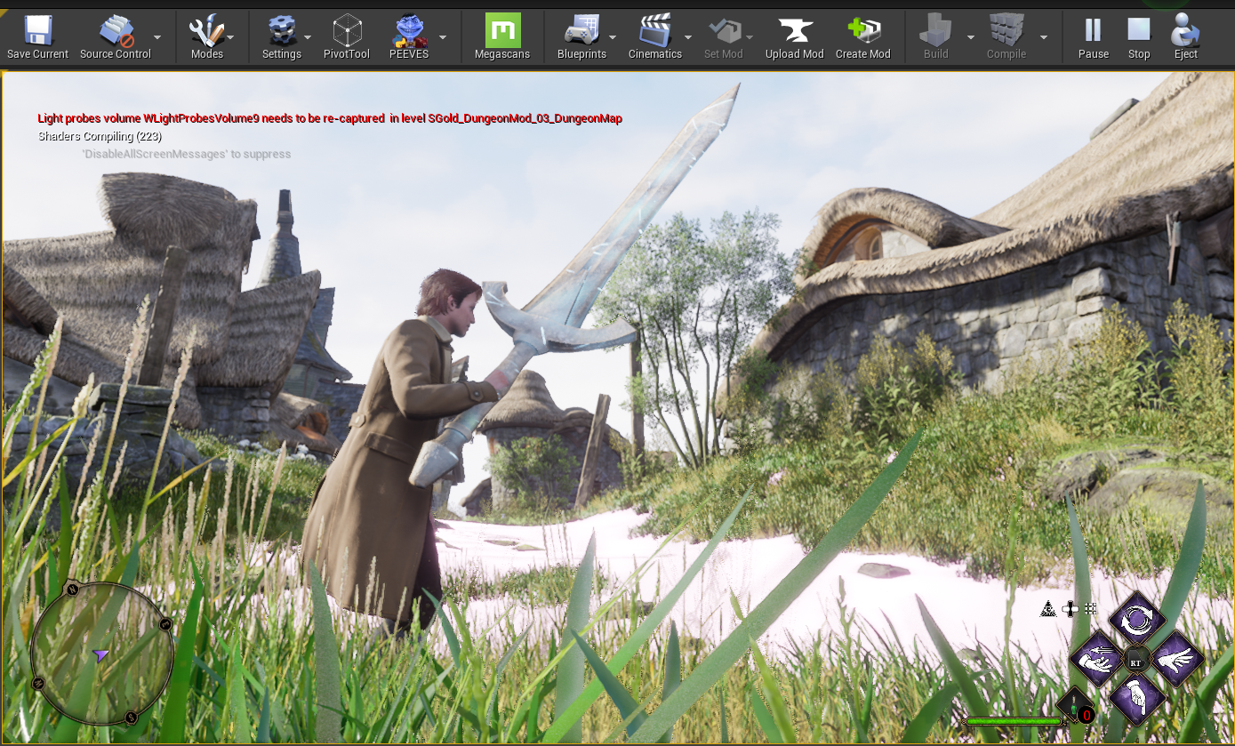
Task: Click the Cinematics clapperboard icon
Action: click(655, 31)
